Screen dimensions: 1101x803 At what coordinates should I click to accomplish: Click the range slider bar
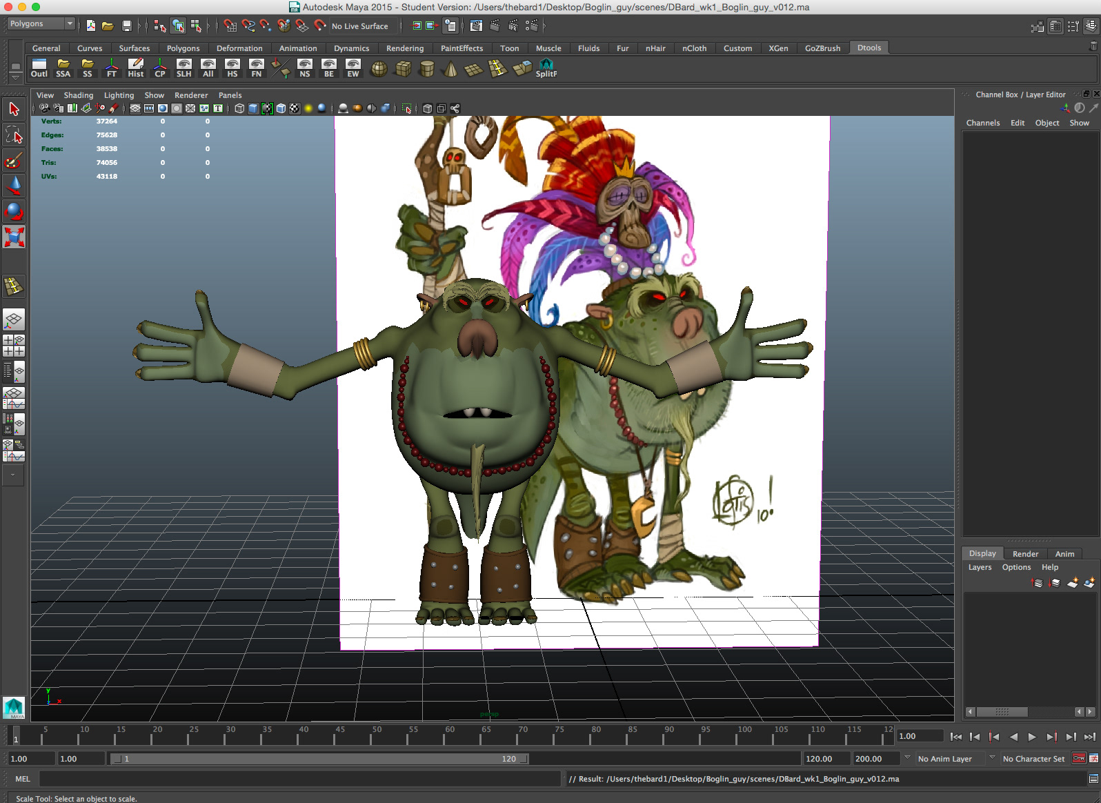coord(320,759)
